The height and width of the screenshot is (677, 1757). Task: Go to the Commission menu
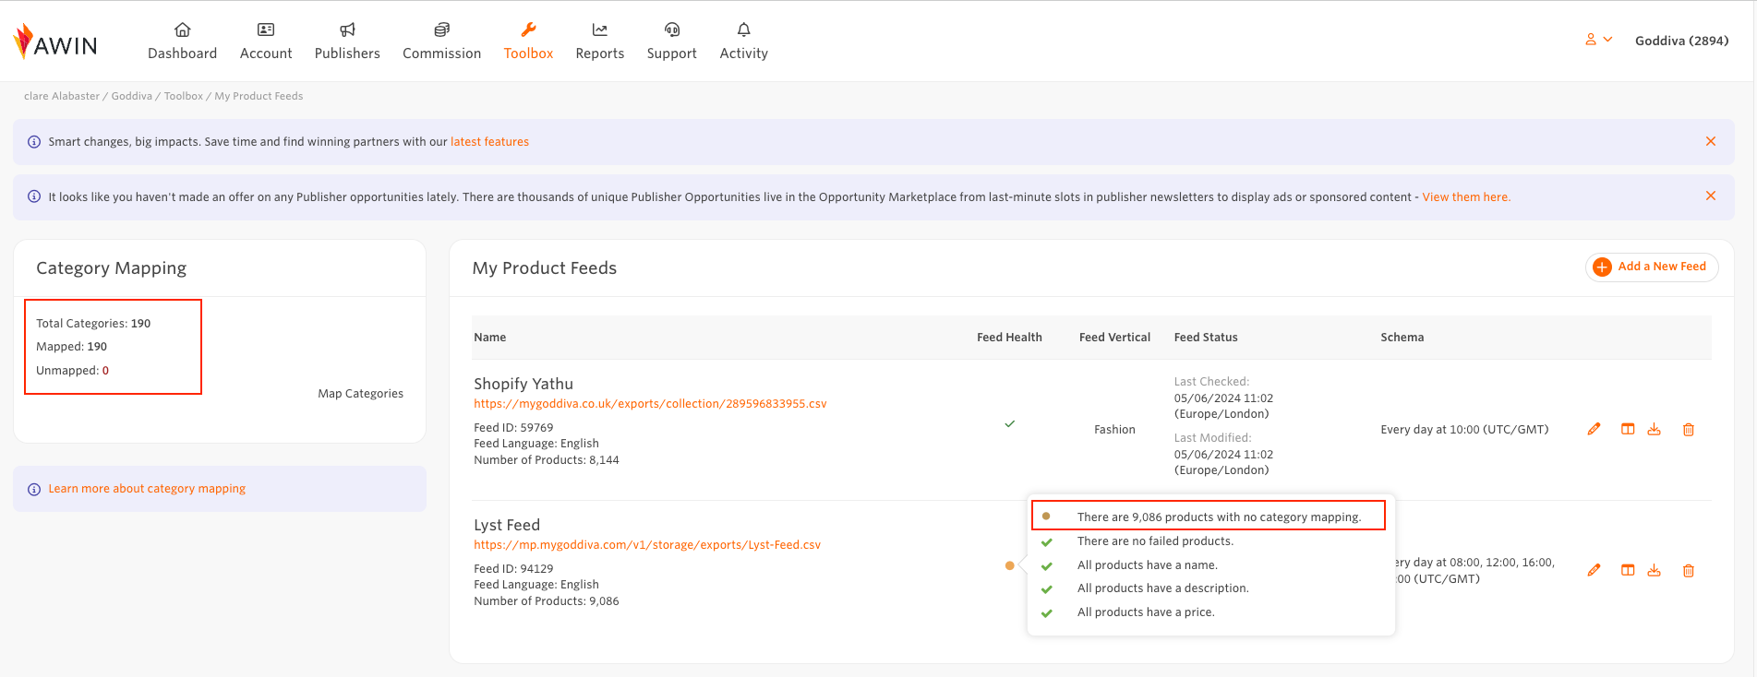point(441,42)
